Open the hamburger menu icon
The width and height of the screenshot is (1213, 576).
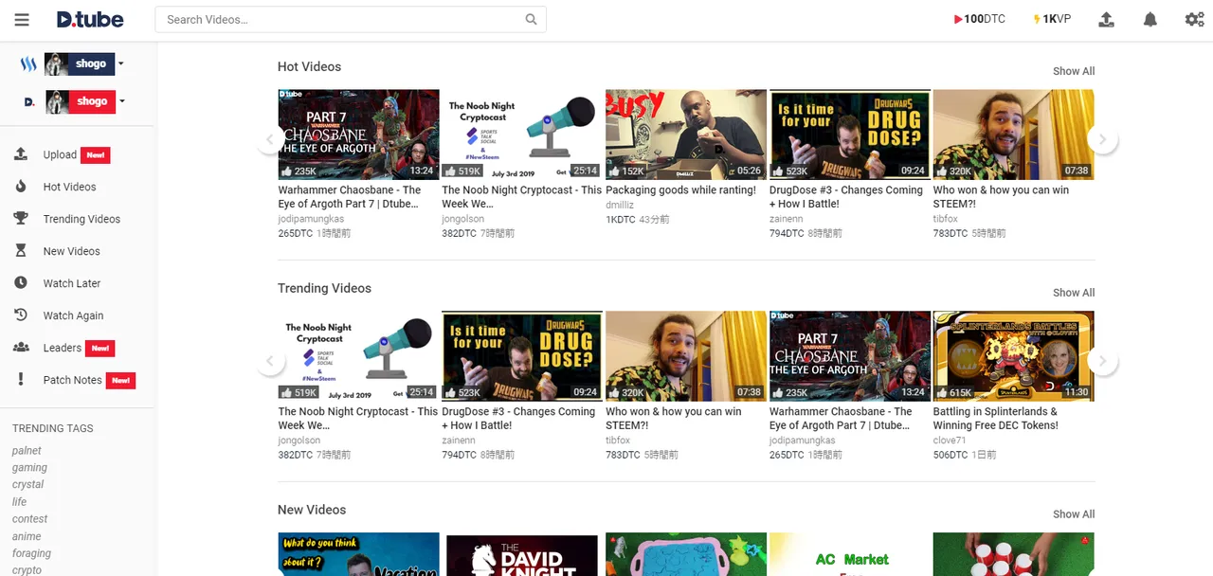[x=22, y=19]
